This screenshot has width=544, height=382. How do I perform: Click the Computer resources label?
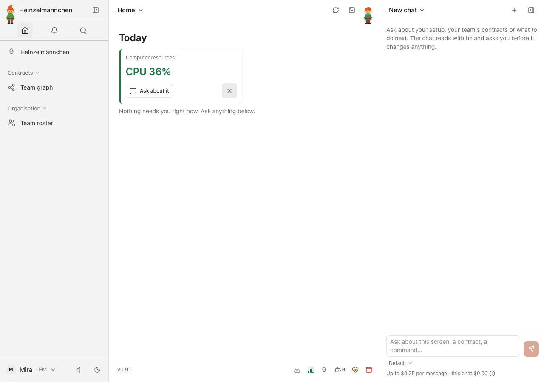[150, 58]
